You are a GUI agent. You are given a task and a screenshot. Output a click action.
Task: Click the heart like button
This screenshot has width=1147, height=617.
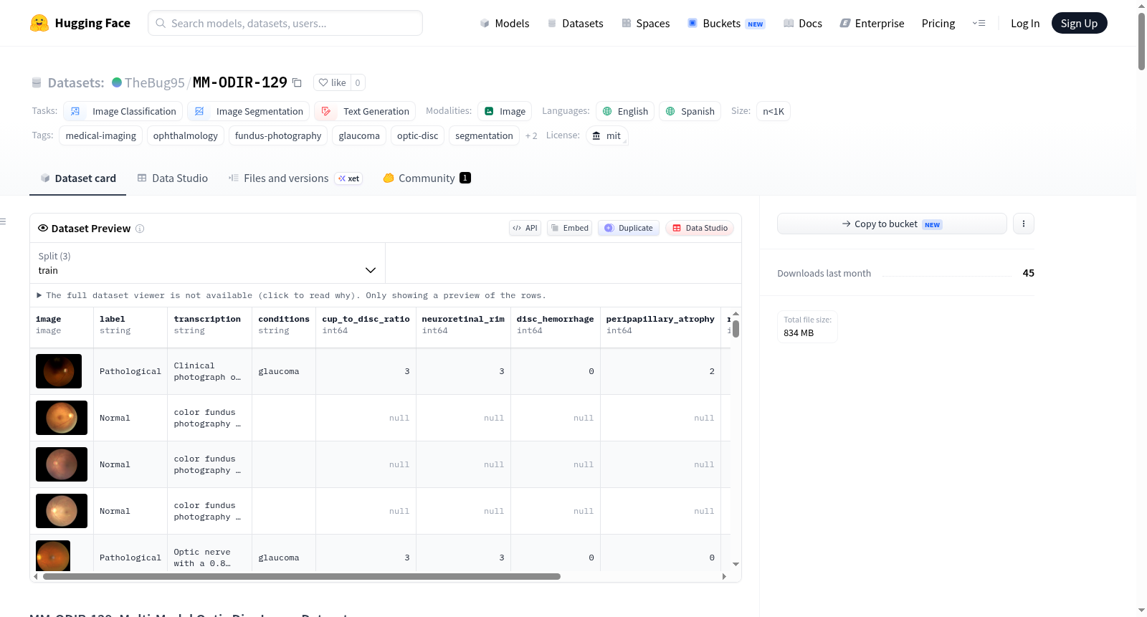[x=332, y=82]
